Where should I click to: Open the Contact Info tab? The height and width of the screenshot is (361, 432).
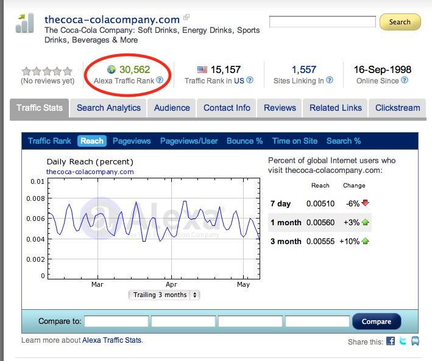coord(227,108)
